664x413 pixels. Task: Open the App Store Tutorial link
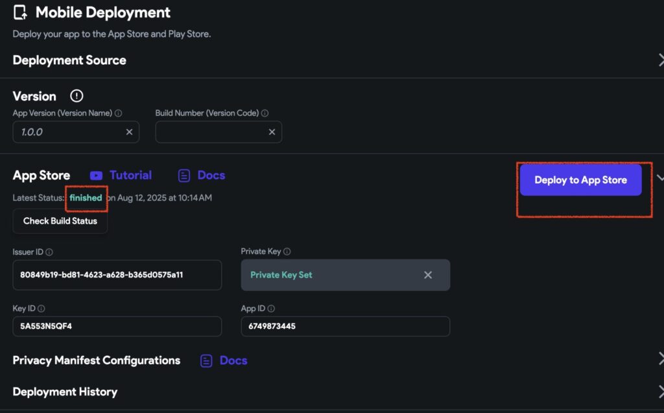pos(130,175)
